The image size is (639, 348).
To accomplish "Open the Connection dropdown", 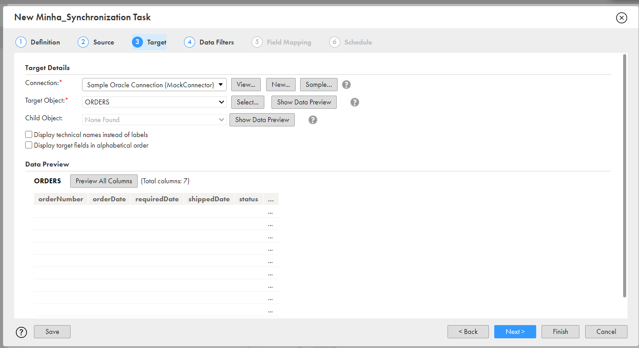I will tap(154, 85).
